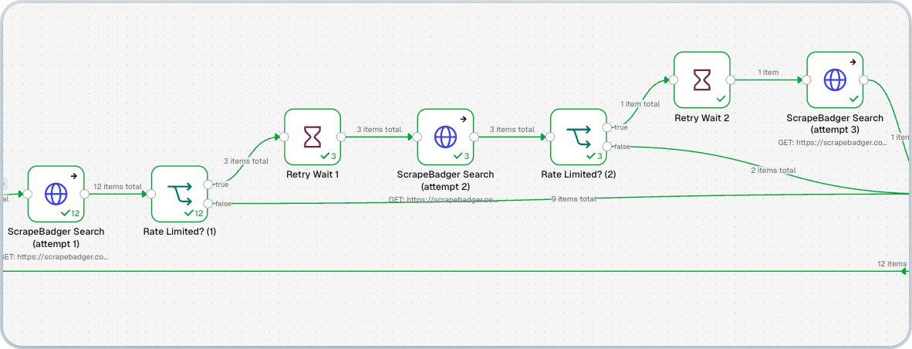Click "3 items total" label on the true branch curve
This screenshot has width=912, height=349.
pos(246,161)
